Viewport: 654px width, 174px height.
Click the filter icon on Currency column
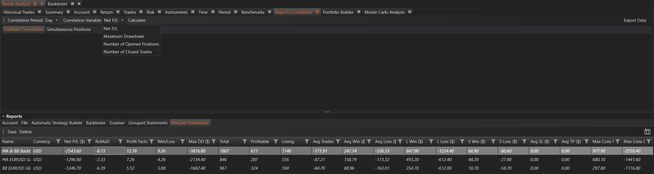pos(58,141)
